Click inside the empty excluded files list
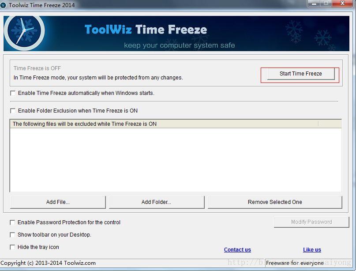Image resolution: width=356 pixels, height=271 pixels. (x=176, y=160)
